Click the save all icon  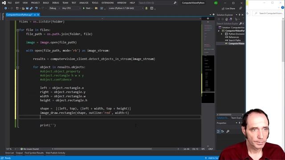pos(31,8)
